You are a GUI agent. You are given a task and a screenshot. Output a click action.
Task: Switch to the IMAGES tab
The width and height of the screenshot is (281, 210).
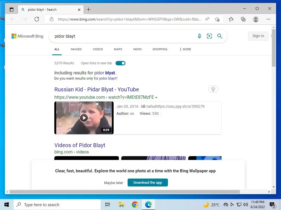76,49
